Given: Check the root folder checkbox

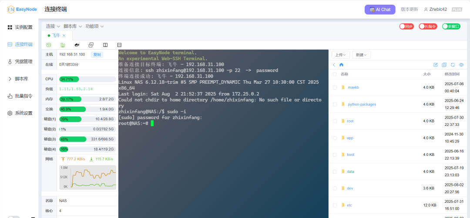Looking at the screenshot, I should coord(335,121).
